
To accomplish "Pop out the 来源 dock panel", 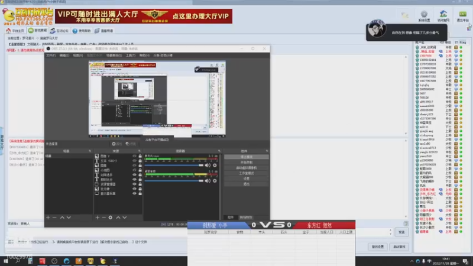I will [x=140, y=151].
